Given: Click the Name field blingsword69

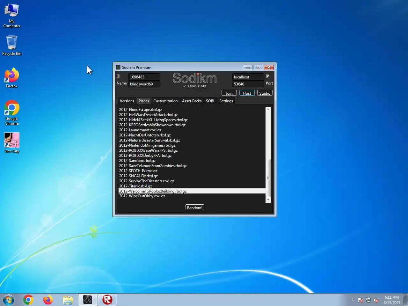Looking at the screenshot, I should tap(144, 84).
